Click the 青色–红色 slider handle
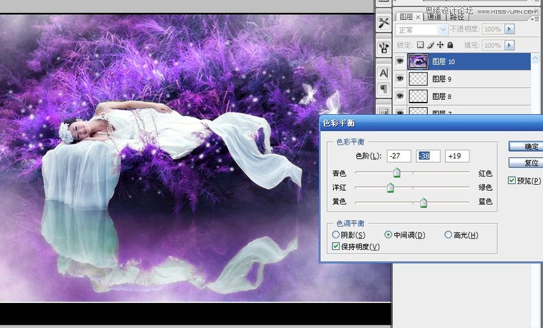 point(397,172)
